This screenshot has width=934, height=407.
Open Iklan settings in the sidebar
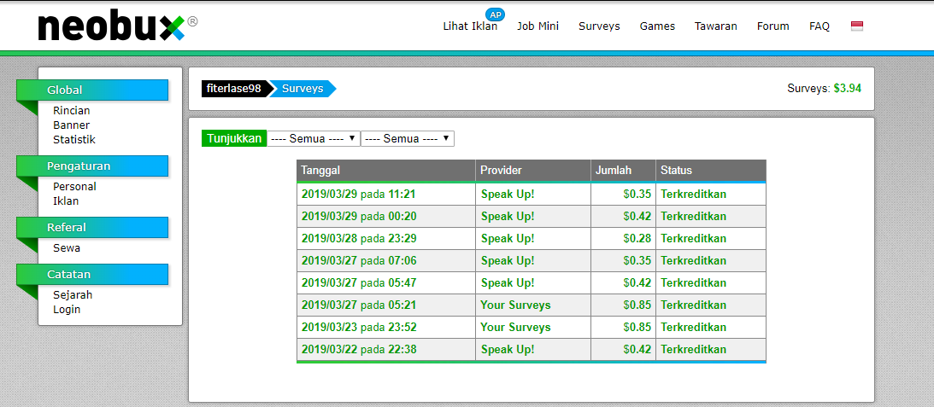coord(66,201)
